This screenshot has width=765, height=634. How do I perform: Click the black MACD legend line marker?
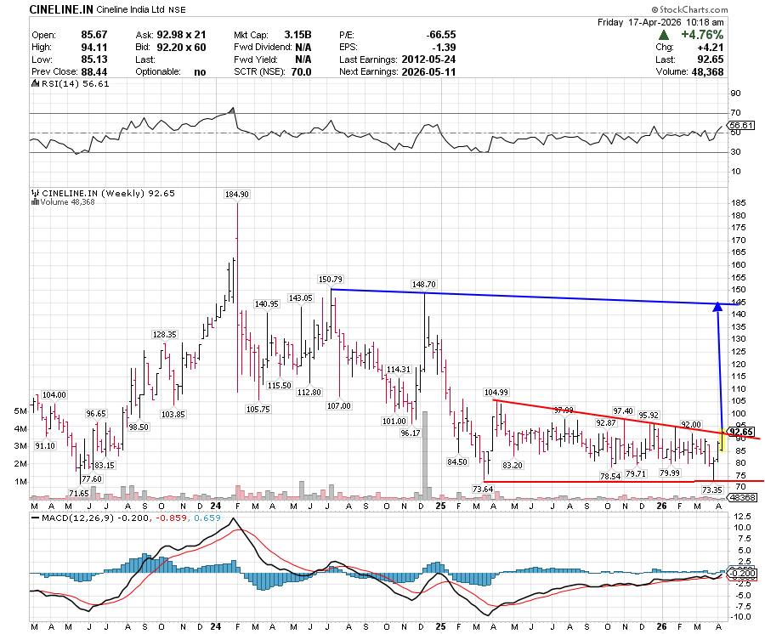(35, 518)
